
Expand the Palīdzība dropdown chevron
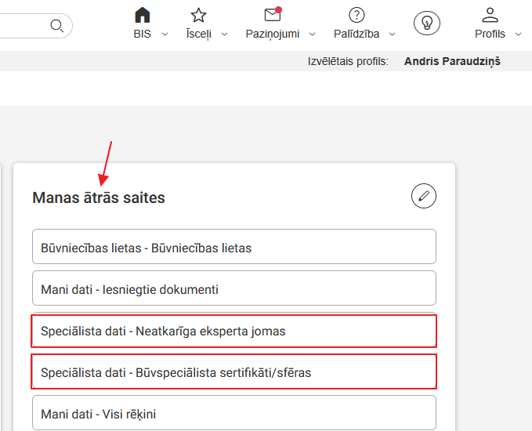click(x=392, y=34)
